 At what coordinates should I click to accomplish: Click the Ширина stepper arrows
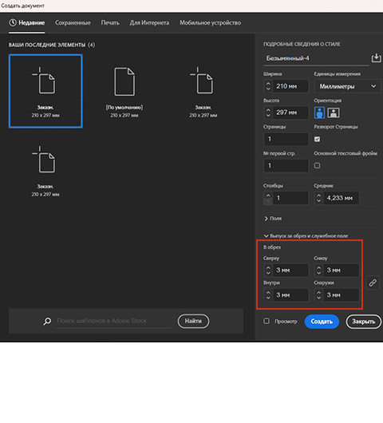(268, 86)
